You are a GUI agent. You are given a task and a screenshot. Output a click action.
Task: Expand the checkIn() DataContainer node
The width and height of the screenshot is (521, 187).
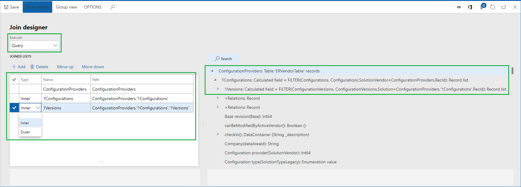tap(218, 134)
